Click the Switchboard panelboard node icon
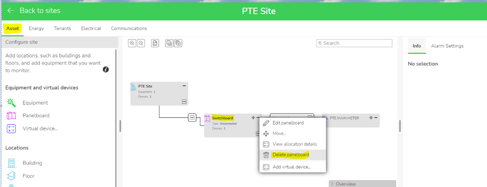This screenshot has height=187, width=487. click(207, 119)
